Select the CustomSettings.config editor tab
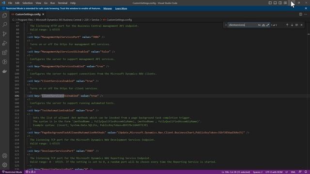Screen dimensions: 310x174 coord(28,14)
